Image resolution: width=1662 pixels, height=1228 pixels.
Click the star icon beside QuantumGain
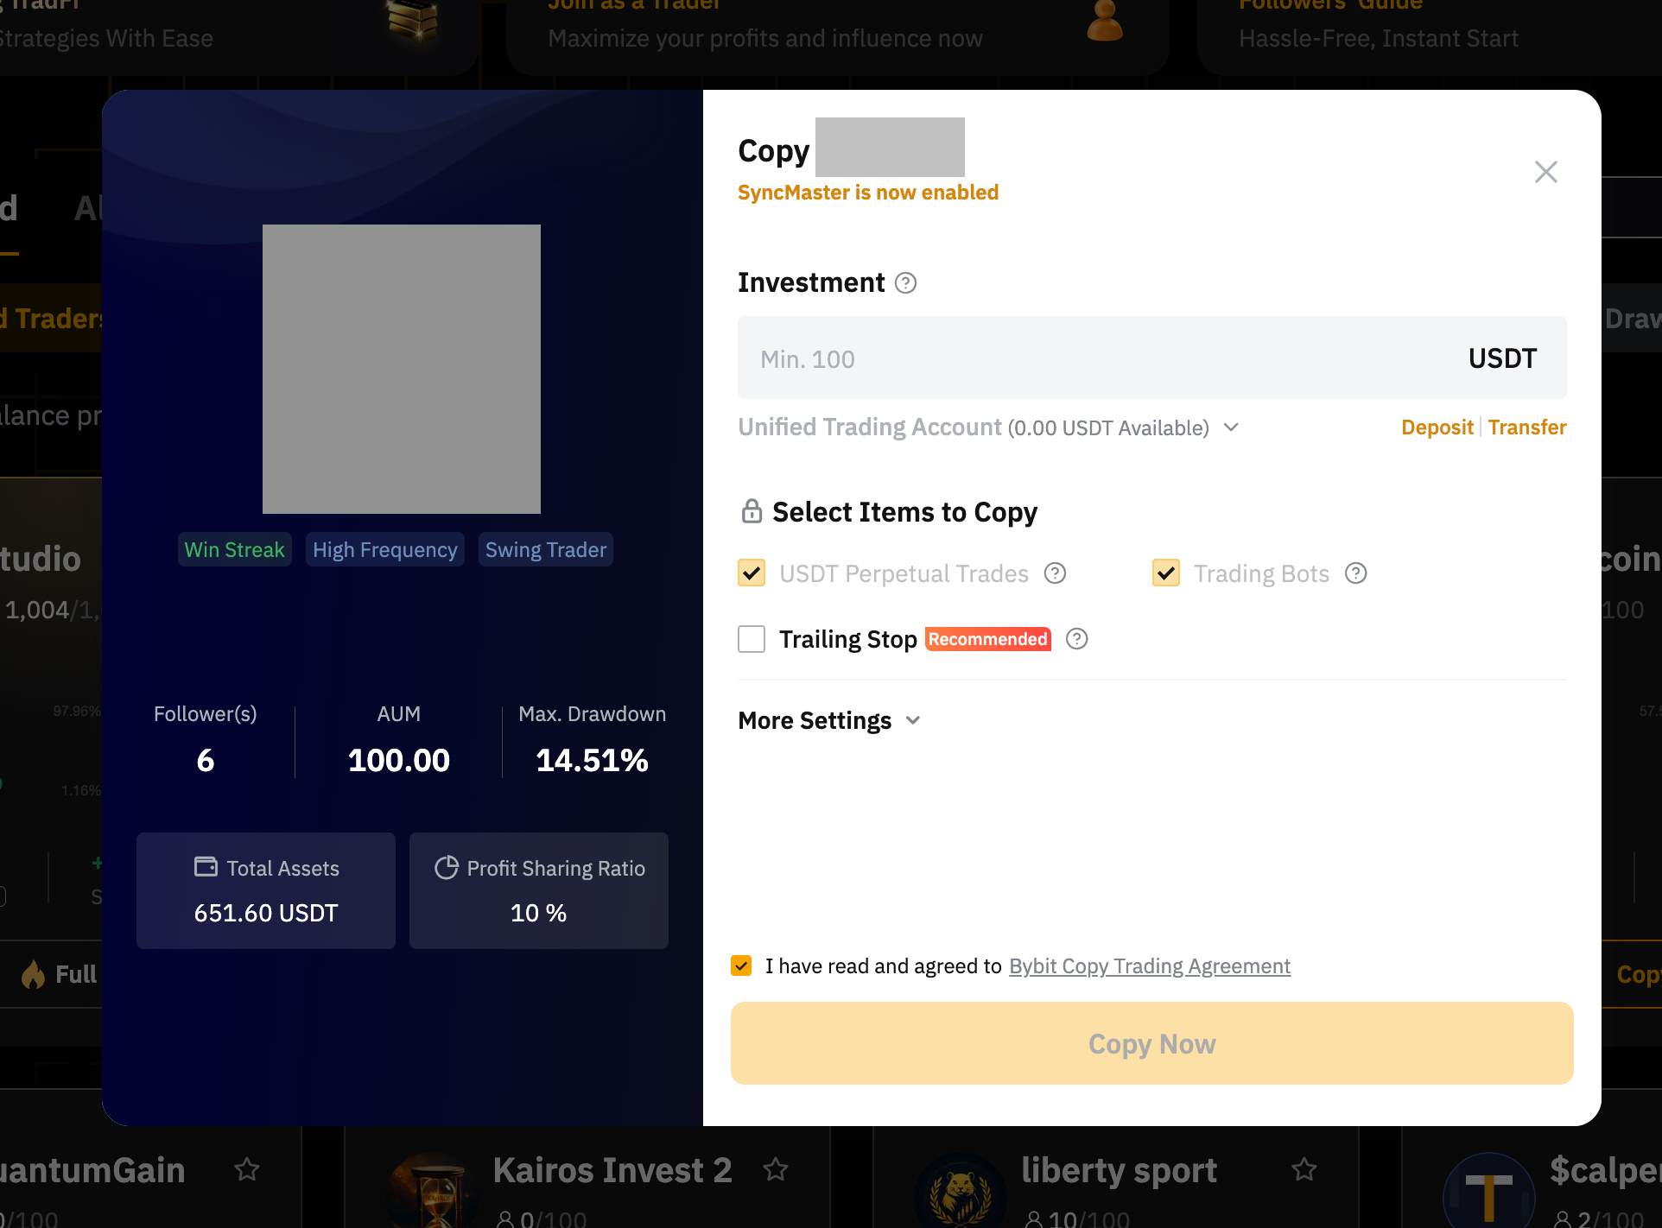[247, 1169]
